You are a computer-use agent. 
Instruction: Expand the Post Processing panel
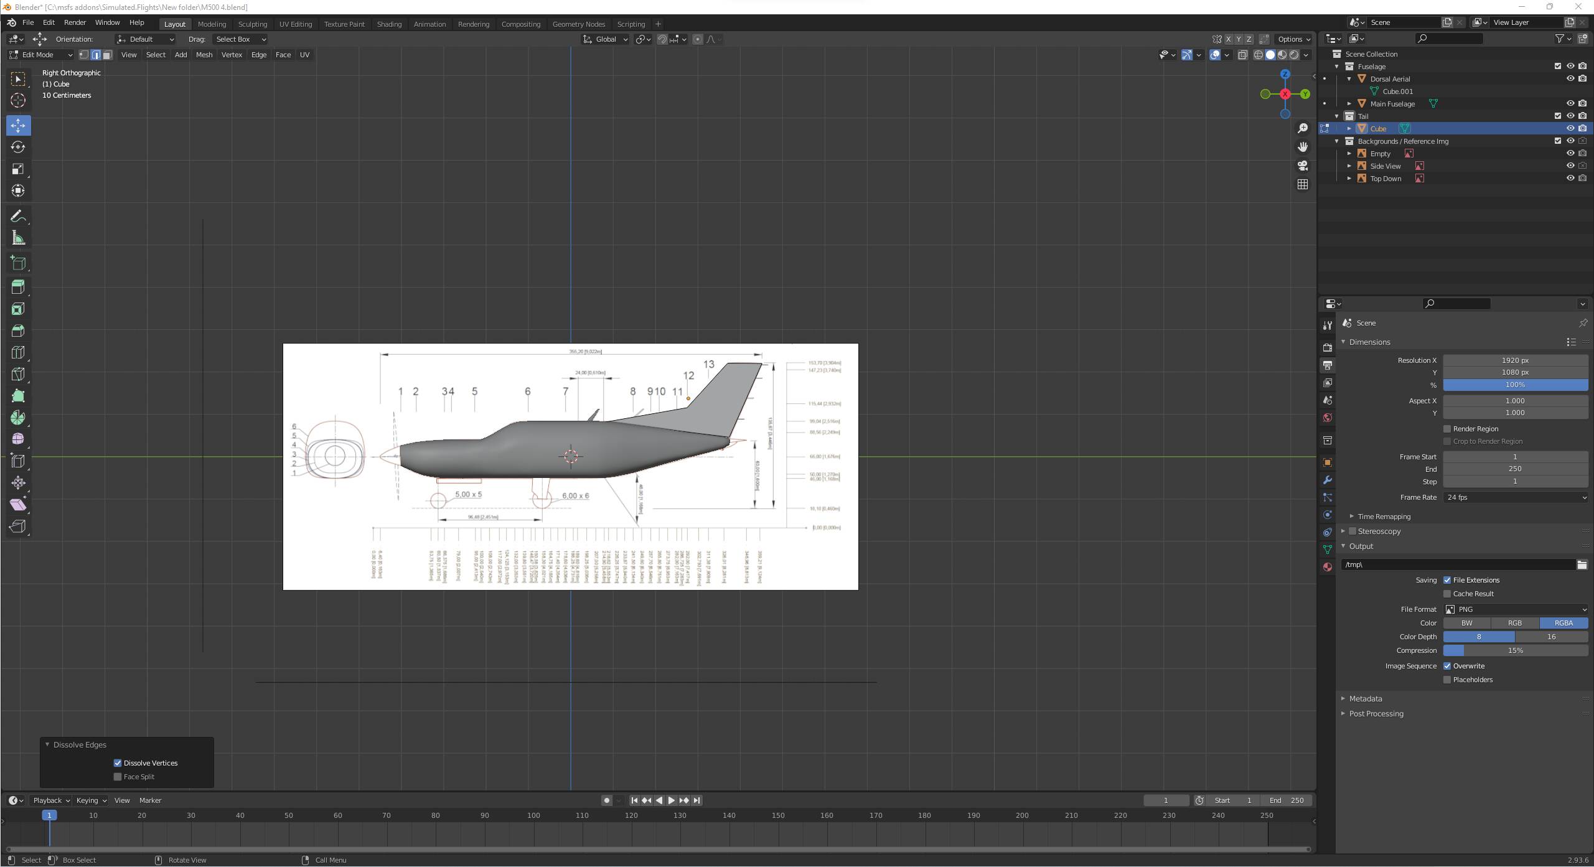tap(1376, 714)
